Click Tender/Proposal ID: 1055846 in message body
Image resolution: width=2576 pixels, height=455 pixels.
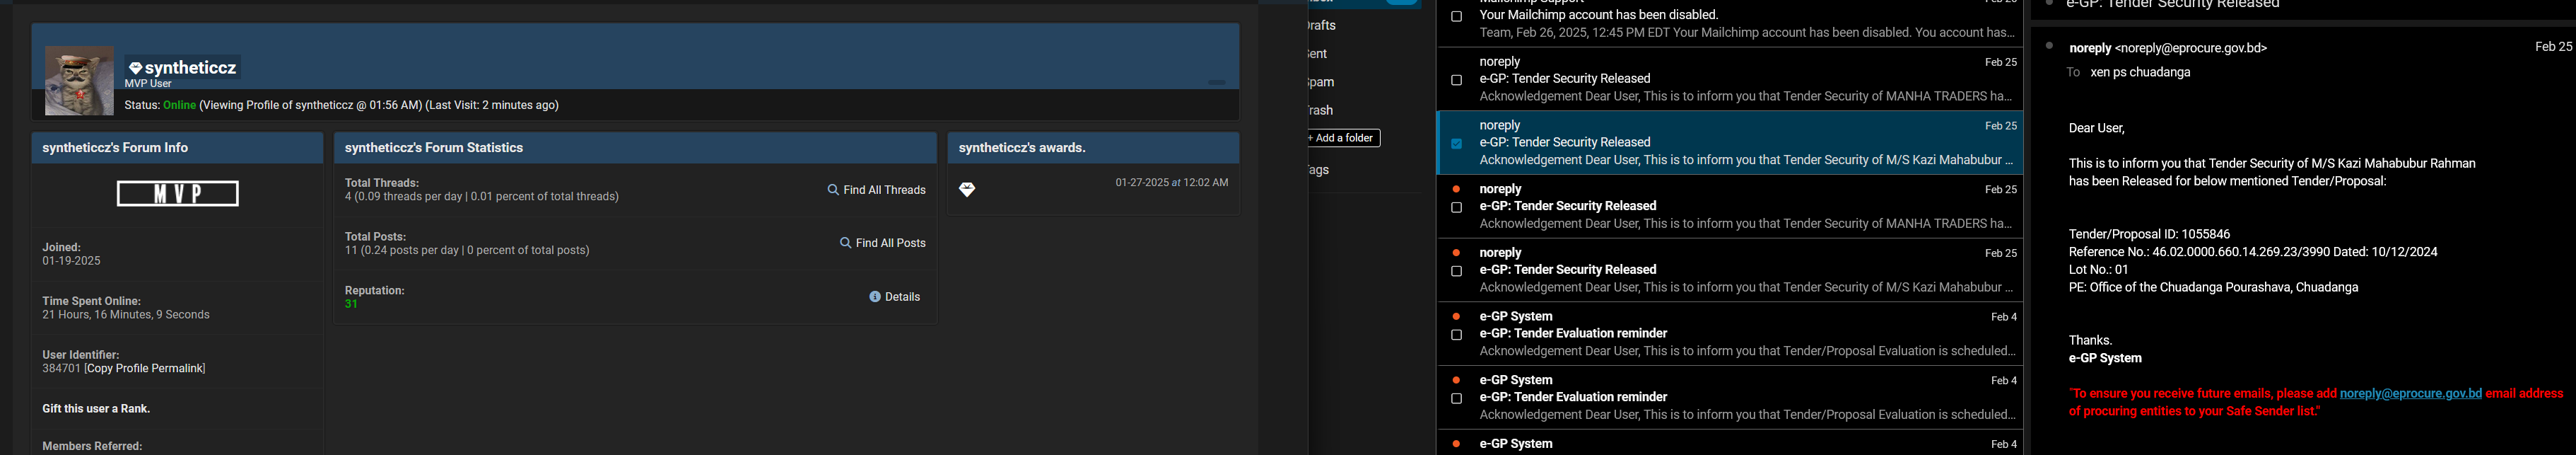tap(2150, 234)
